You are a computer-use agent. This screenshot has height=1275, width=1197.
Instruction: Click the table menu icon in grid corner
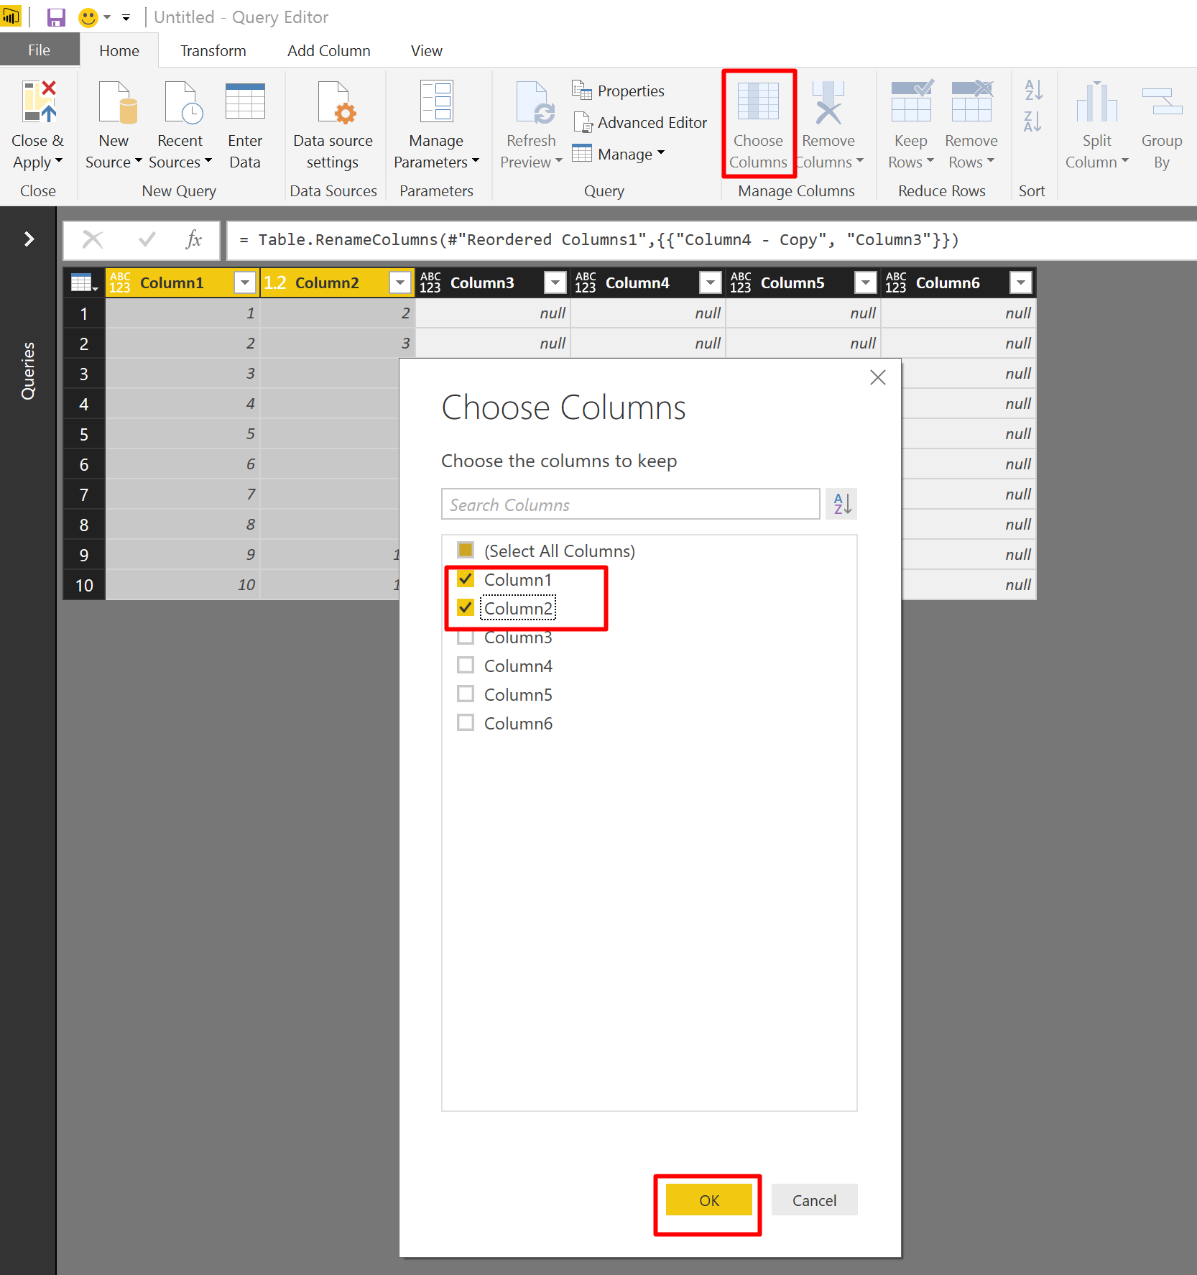84,283
